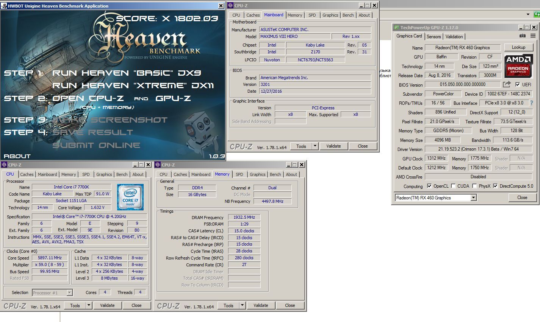Click the Intel Core i7 badge in CPU-Z

point(130,197)
